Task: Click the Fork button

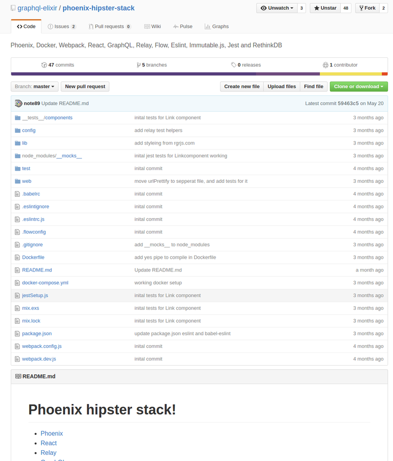Action: (x=367, y=8)
